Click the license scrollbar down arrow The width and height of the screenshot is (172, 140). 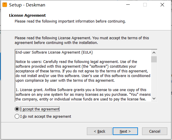click(x=154, y=98)
